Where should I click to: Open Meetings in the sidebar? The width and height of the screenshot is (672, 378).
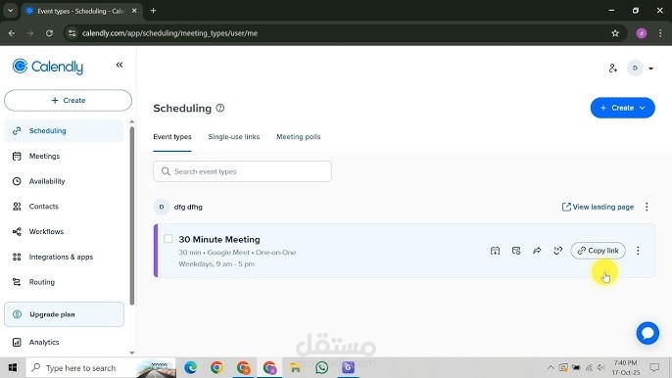[x=64, y=156]
